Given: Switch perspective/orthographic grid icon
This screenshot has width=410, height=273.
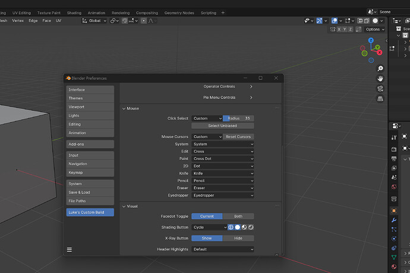Looking at the screenshot, I should point(380,99).
